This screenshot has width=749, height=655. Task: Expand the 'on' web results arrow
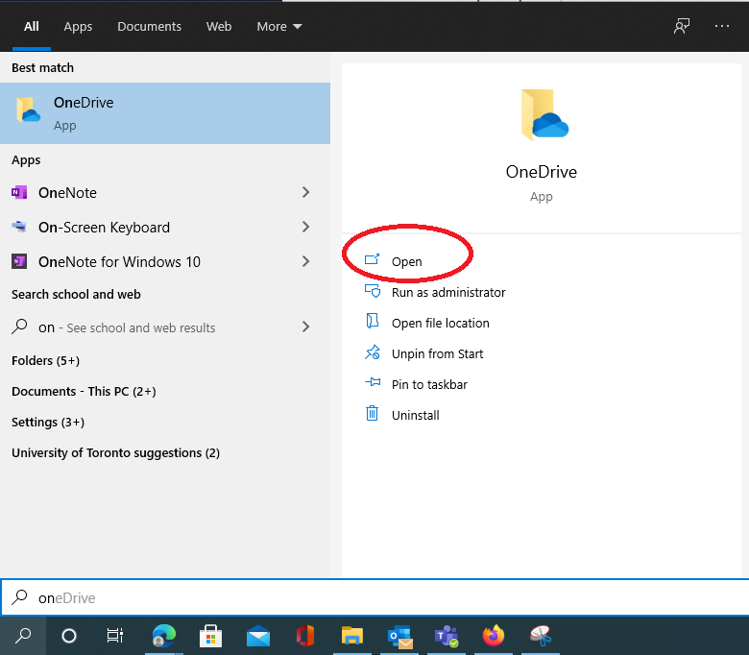tap(305, 327)
